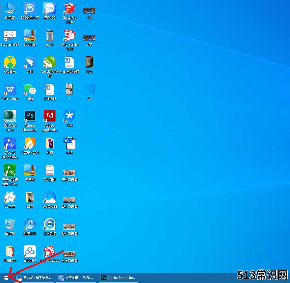Switch to the 文字文稿1 - WPS window
The image size is (290, 283).
pyautogui.click(x=76, y=277)
